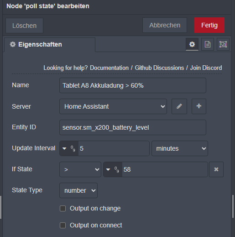
Task: Open node properties gear icon tab
Action: click(192, 44)
